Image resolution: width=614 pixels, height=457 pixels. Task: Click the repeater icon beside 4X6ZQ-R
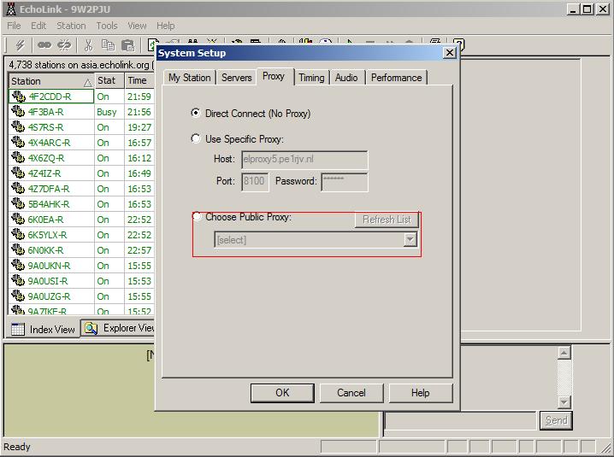click(x=18, y=158)
